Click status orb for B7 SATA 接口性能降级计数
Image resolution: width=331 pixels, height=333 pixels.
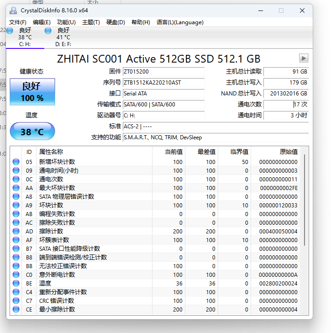click(16, 248)
